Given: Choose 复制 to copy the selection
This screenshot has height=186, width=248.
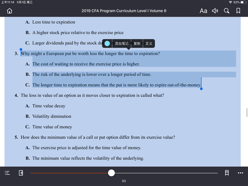Looking at the screenshot, I should (x=137, y=43).
